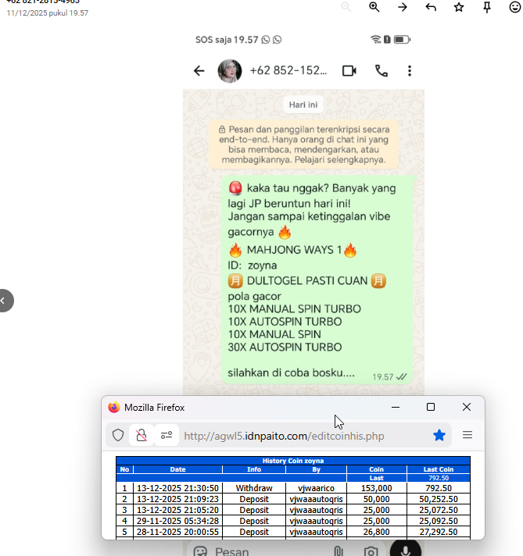Viewport: 523px width, 556px height.
Task: Select date 13-12-2025 21:09:23
Action: point(178,499)
